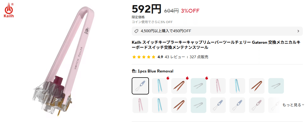306x128 pixels.
Task: Select the pink keycap puller variant
Action: point(257,105)
